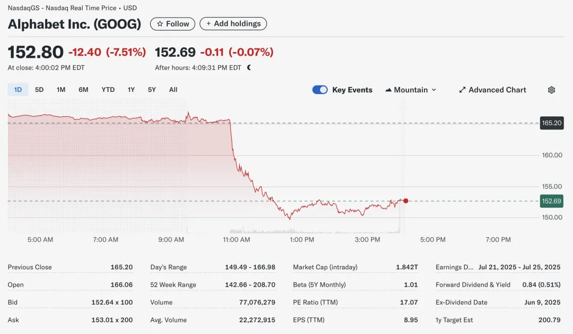Show the All time range
Viewport: 573px width, 334px height.
click(x=173, y=90)
